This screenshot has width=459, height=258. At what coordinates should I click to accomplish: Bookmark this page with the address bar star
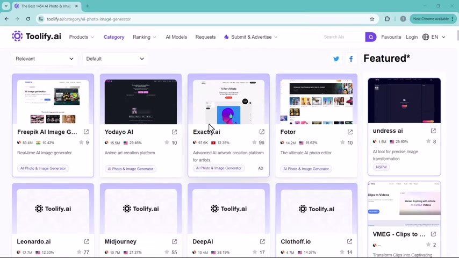[372, 19]
